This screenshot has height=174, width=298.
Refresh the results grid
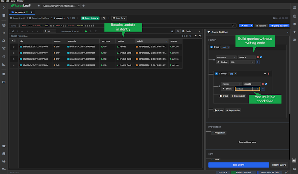click(x=13, y=31)
